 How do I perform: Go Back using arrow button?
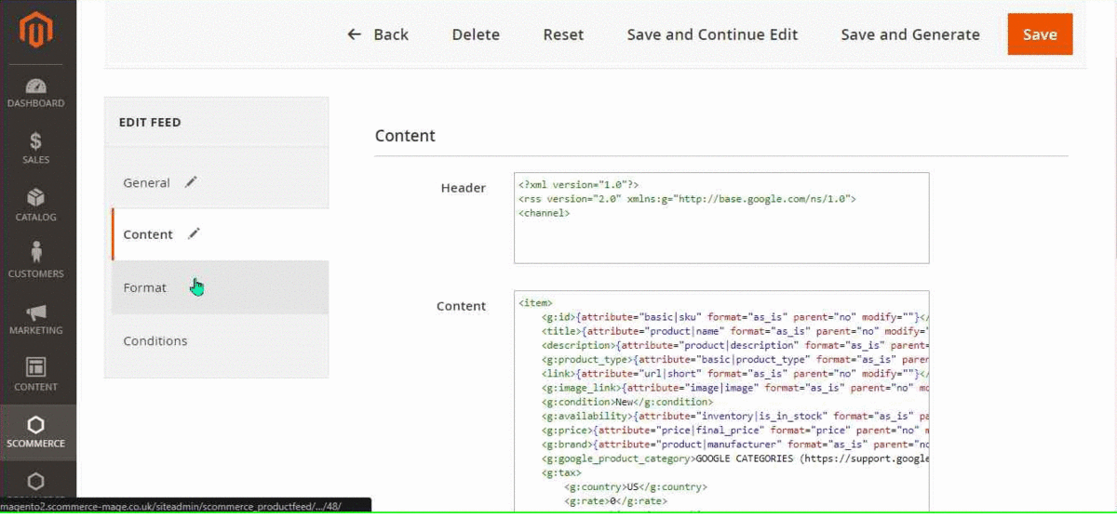(x=378, y=34)
